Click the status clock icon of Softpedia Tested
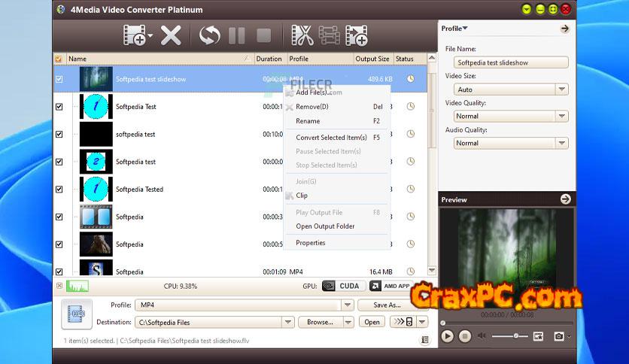629x364 pixels. click(x=410, y=189)
